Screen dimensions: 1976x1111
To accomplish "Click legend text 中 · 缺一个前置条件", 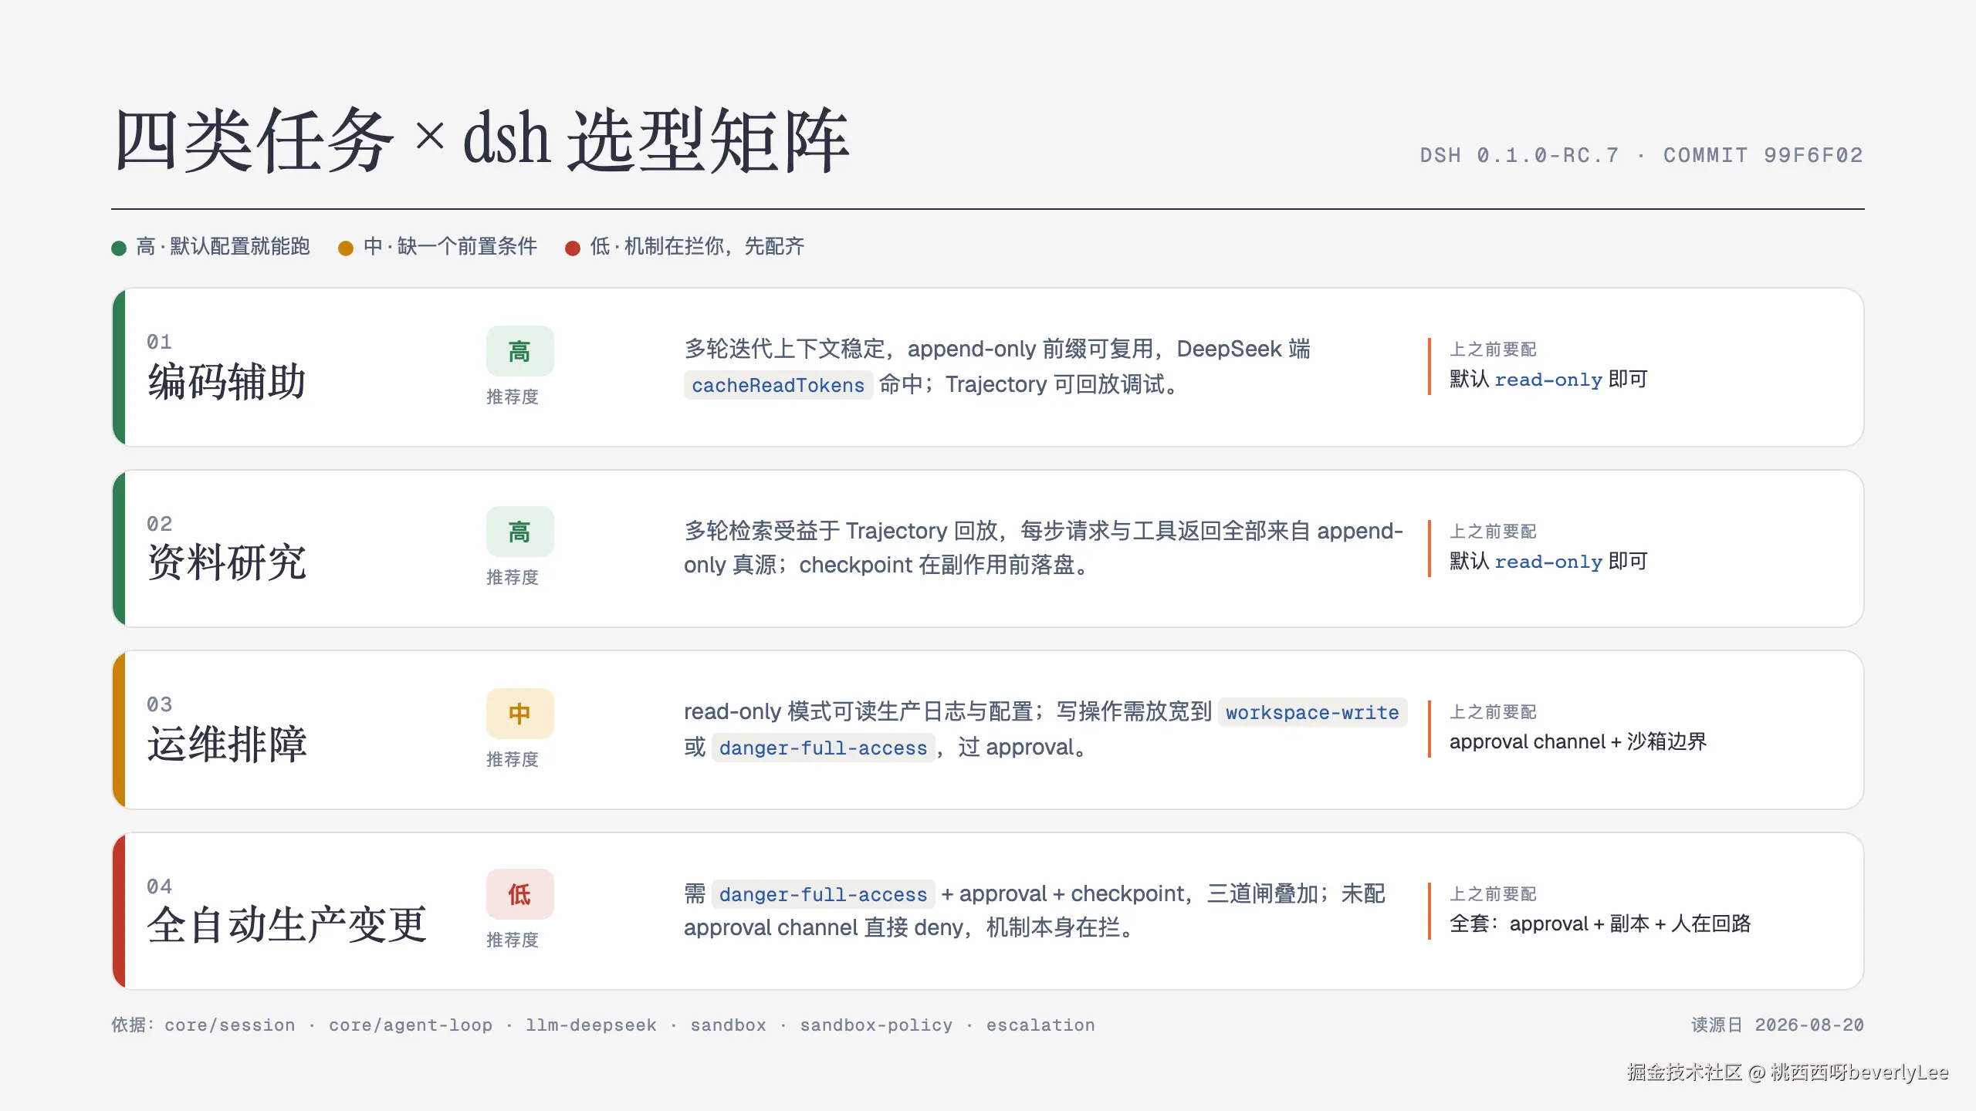I will click(x=450, y=246).
